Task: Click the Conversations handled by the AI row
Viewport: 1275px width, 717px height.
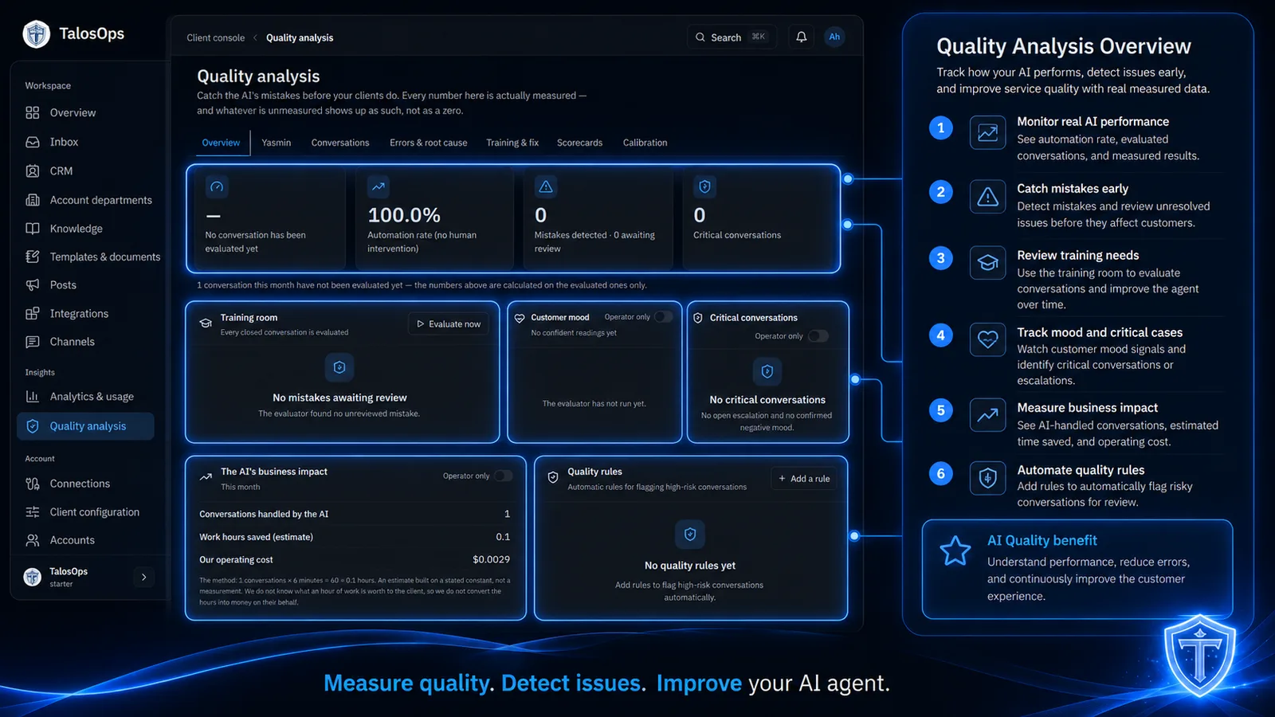Action: (355, 514)
